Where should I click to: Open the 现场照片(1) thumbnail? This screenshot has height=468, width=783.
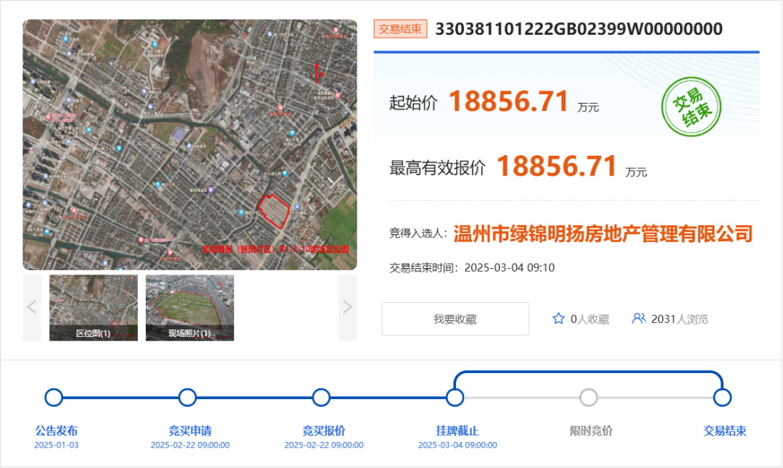(190, 307)
